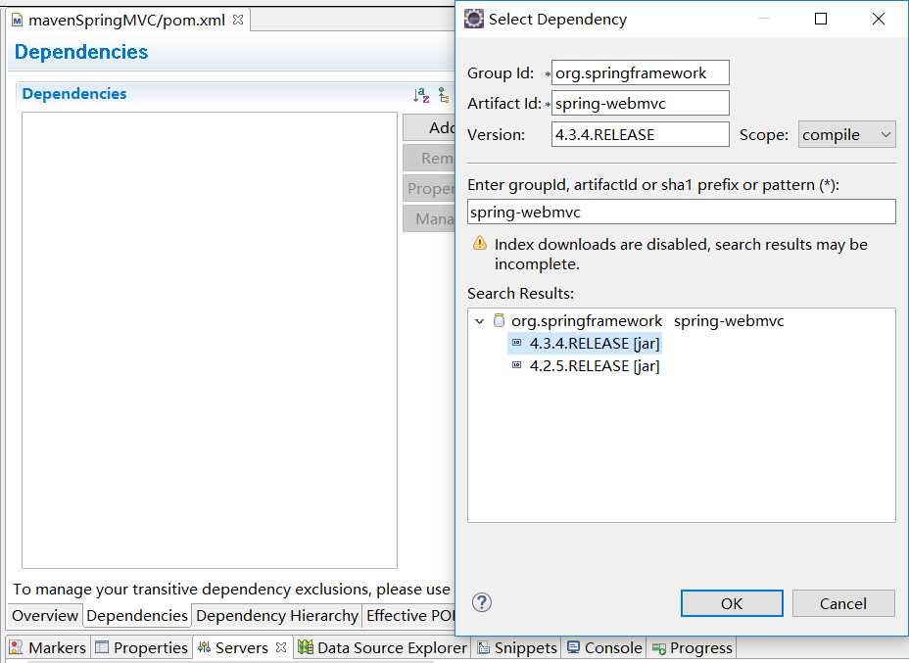Click the Remove button in the pom editor
Image resolution: width=909 pixels, height=663 pixels.
[429, 159]
